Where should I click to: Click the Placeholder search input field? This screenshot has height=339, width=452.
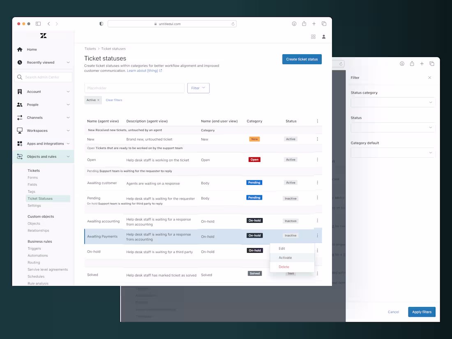[x=134, y=88]
